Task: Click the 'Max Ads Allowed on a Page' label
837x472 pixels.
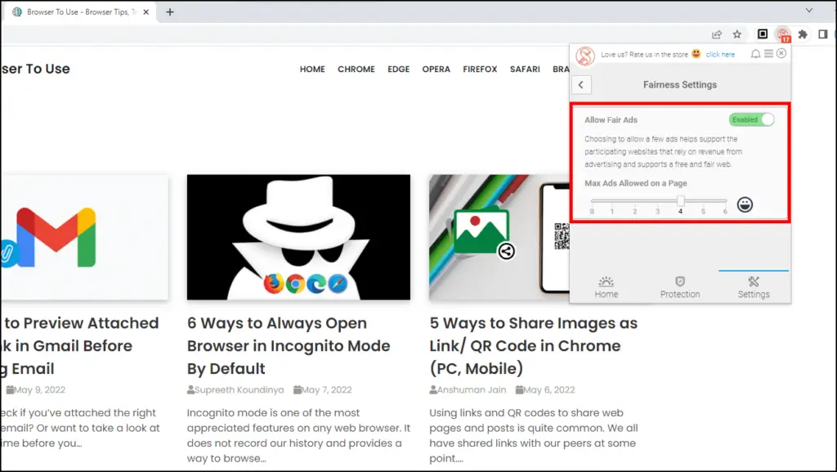Action: (x=636, y=183)
